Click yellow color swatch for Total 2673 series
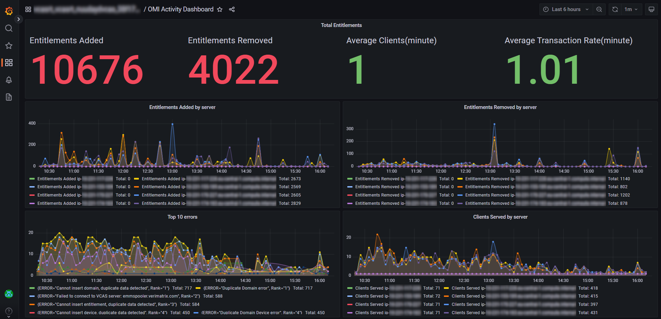The width and height of the screenshot is (661, 319). 136,179
